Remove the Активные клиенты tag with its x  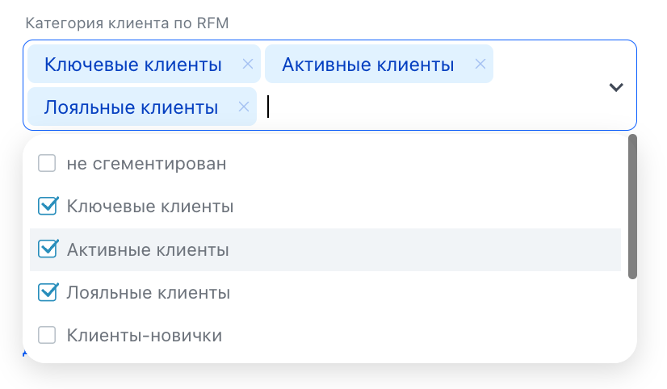click(x=480, y=65)
